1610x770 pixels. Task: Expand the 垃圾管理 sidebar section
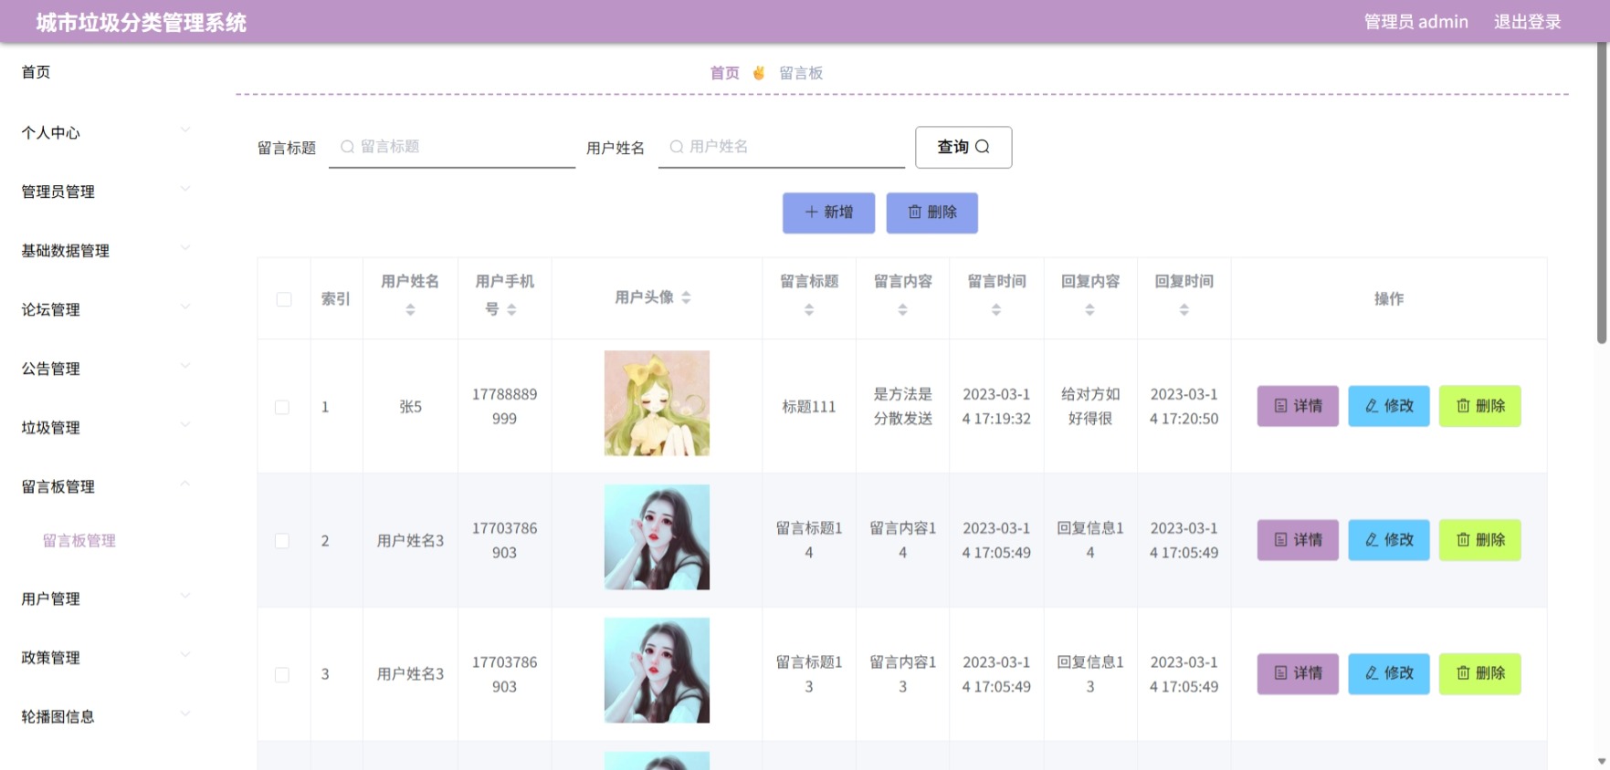[105, 427]
